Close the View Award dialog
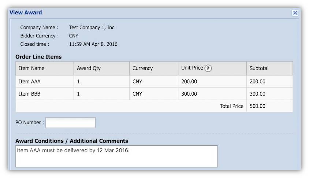Viewport: 309px width, 178px height. (x=295, y=13)
